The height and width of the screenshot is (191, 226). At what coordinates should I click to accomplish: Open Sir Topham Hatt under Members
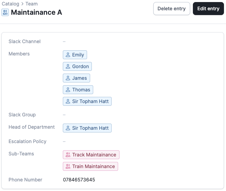90,101
